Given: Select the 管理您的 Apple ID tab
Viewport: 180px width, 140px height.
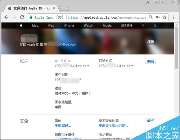Looking at the screenshot, I should (31, 8).
